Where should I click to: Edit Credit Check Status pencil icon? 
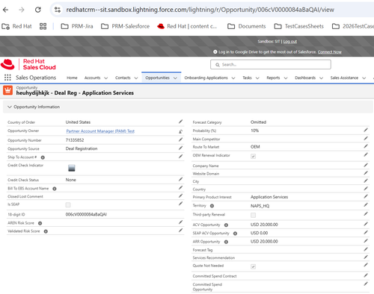point(181,179)
